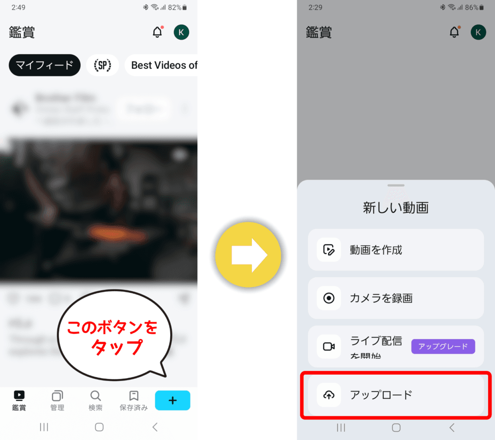Tap the Staff Picks SP badge chip
Image resolution: width=495 pixels, height=440 pixels.
click(102, 65)
